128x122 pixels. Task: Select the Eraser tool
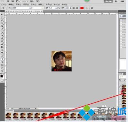(x=2, y=44)
